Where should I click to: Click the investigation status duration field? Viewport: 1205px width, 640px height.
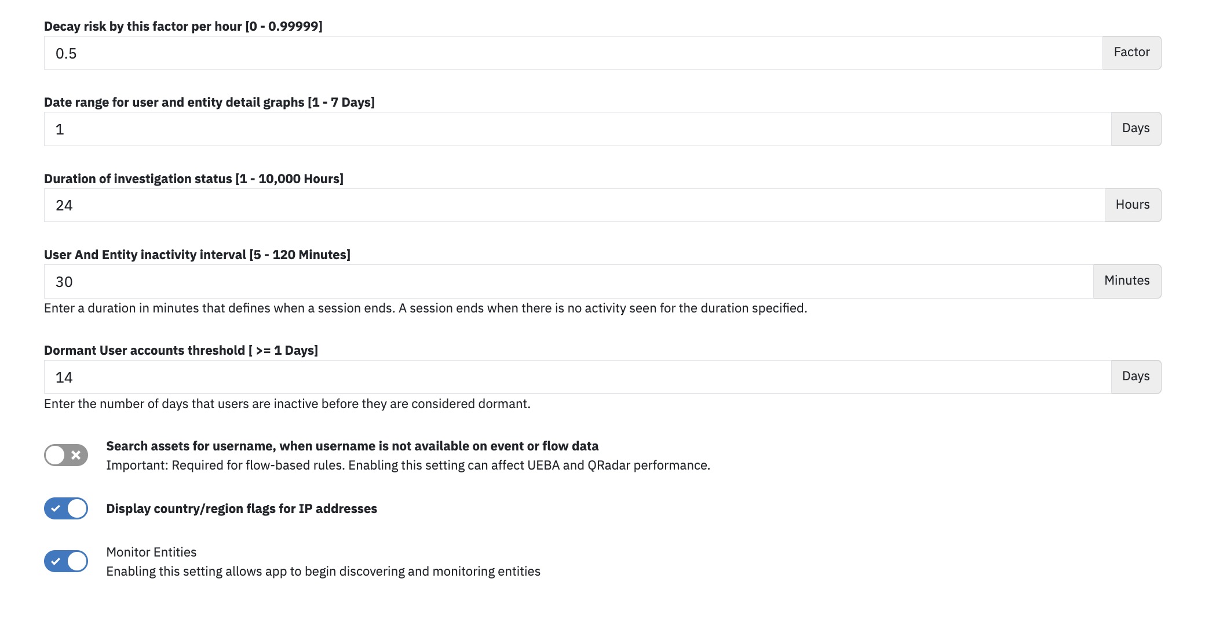coord(574,205)
